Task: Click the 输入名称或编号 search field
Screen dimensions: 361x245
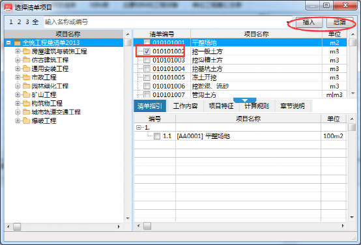Action: tap(165, 22)
